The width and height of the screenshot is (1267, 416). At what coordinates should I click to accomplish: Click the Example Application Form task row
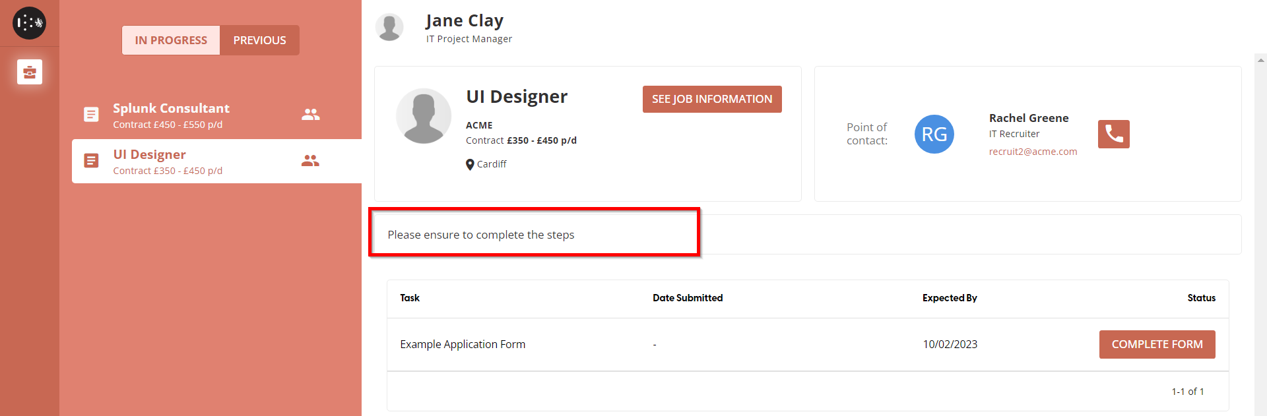463,344
